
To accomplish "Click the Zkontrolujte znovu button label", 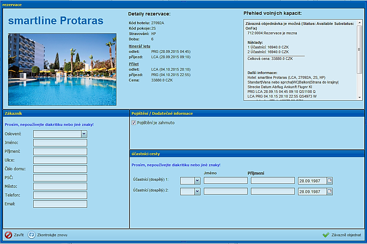I will point(52,235).
